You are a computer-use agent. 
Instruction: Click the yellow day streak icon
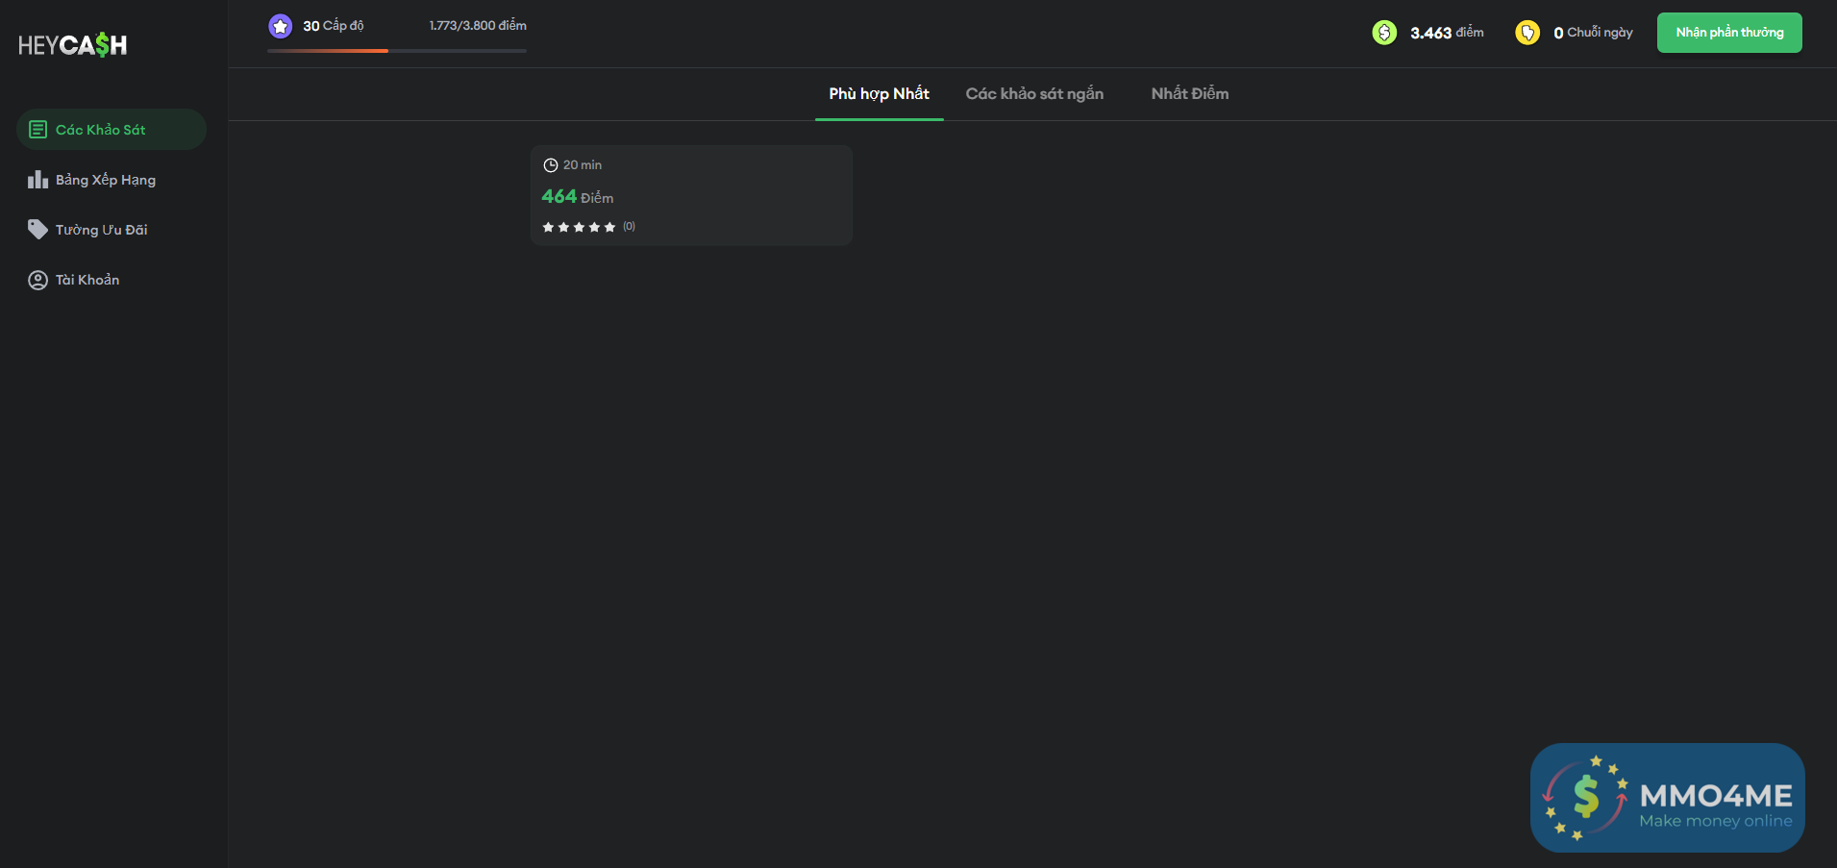click(x=1527, y=33)
